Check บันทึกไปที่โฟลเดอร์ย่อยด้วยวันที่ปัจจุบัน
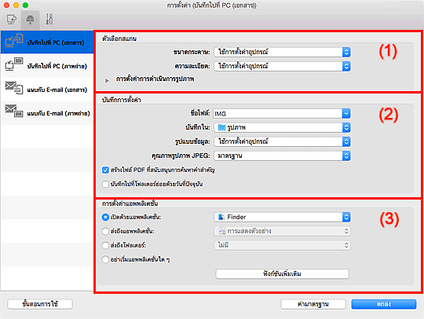 105,185
